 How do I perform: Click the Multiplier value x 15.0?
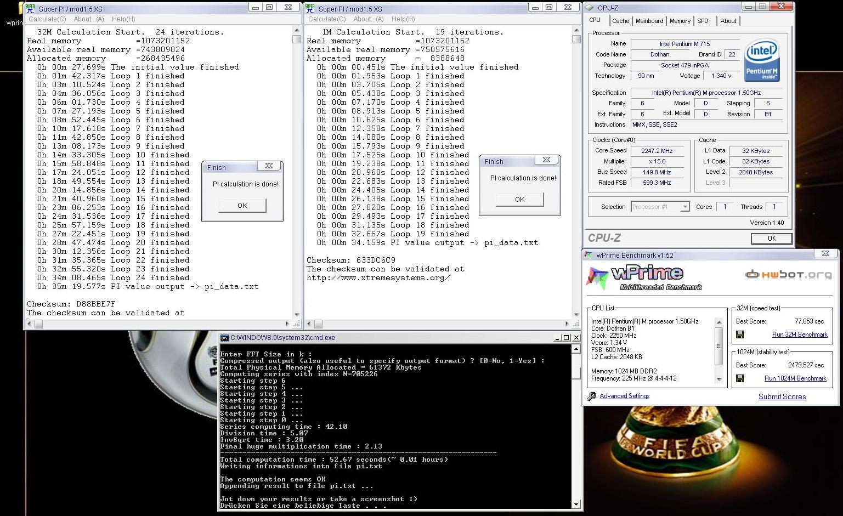pyautogui.click(x=657, y=161)
